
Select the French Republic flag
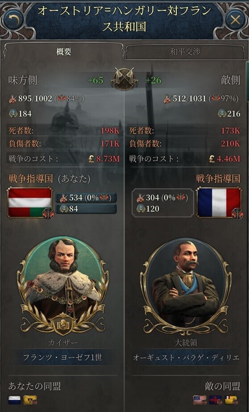[219, 203]
